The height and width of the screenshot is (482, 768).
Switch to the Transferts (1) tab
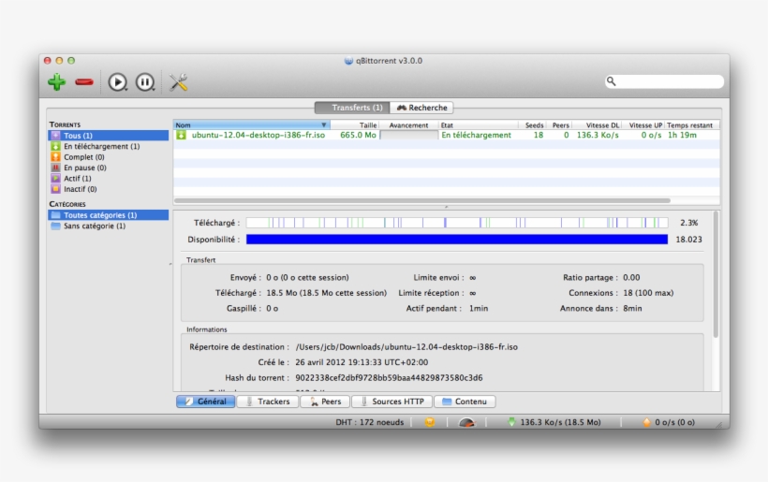coord(352,108)
